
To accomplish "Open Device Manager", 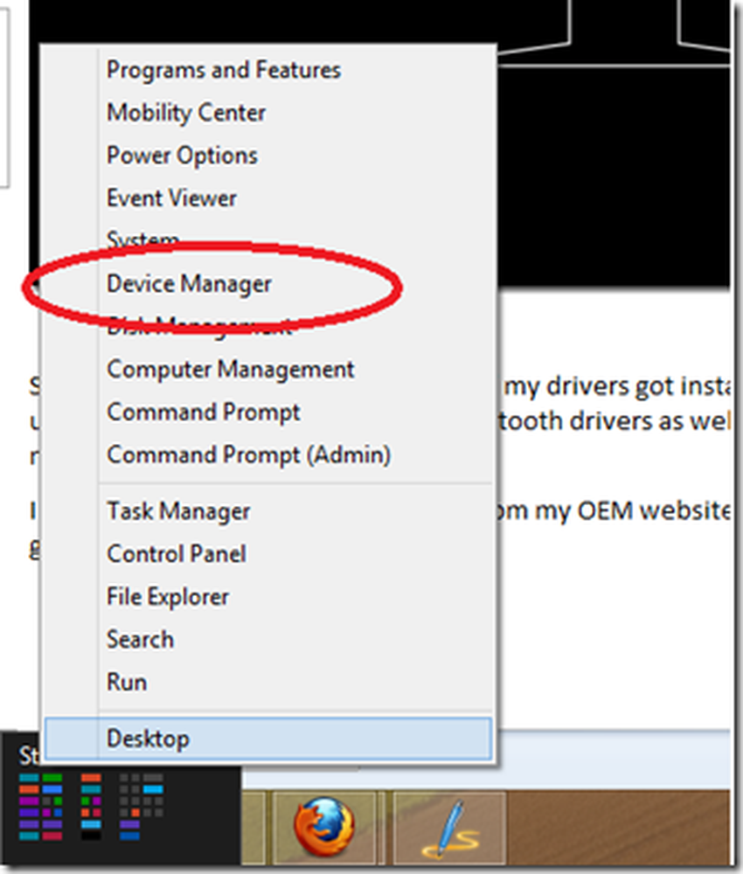I will (x=189, y=284).
